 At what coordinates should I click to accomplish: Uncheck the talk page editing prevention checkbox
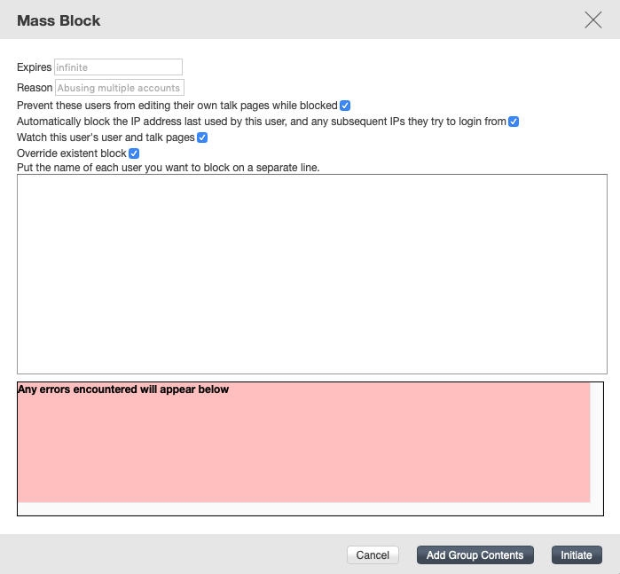tap(345, 106)
